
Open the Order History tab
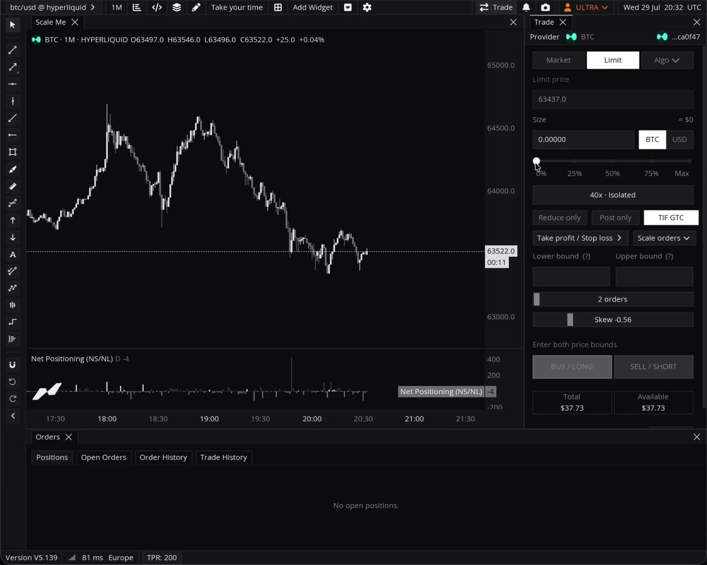click(163, 457)
